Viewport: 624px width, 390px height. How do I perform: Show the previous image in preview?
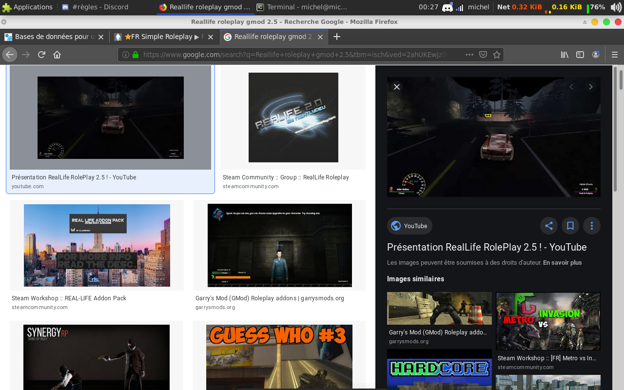[x=571, y=87]
